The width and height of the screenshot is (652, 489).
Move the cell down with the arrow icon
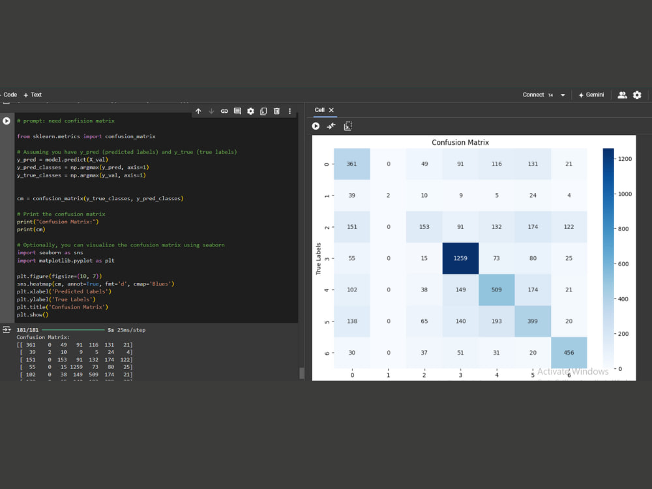click(x=211, y=111)
